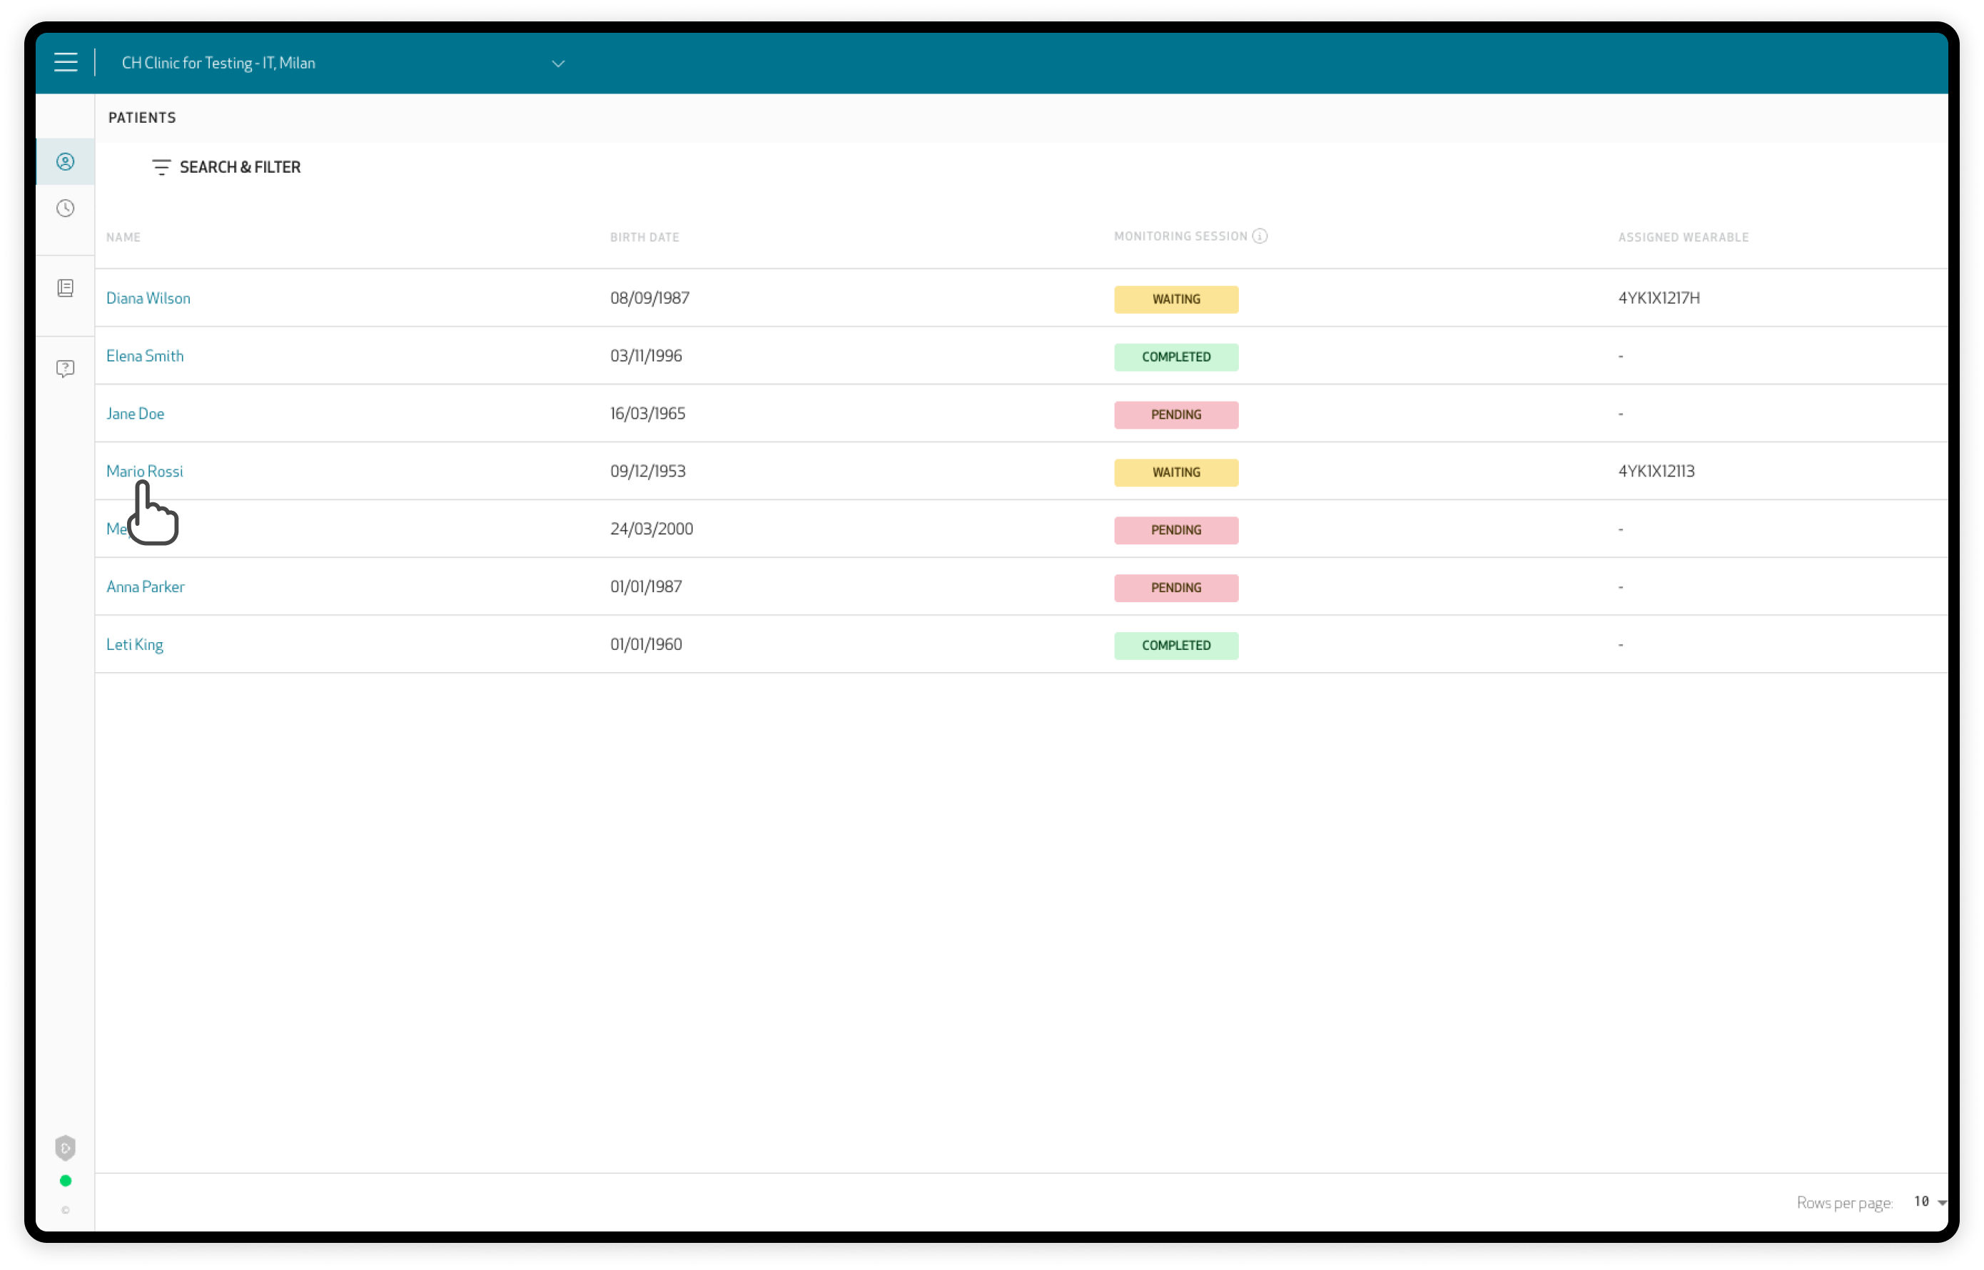Sort by Name column header

(x=123, y=238)
